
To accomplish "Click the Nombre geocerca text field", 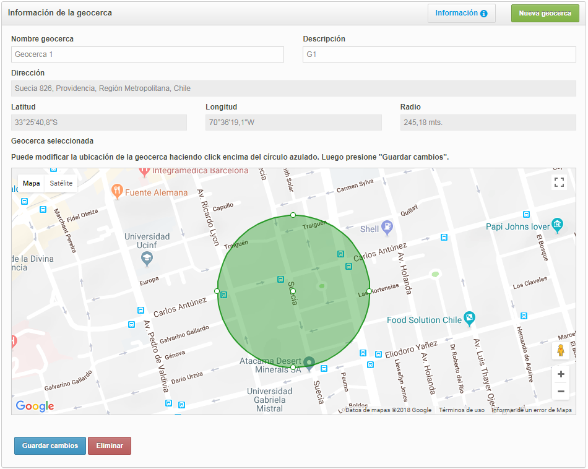I will 147,54.
